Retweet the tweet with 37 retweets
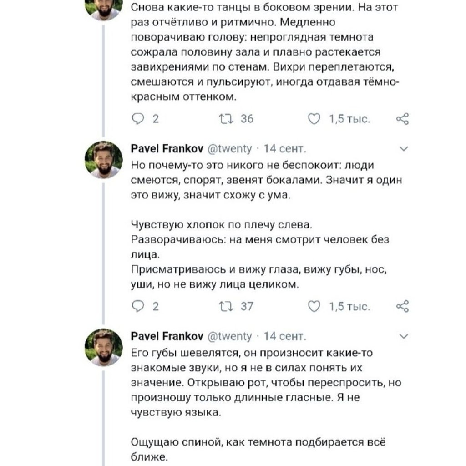Image resolution: width=466 pixels, height=466 pixels. [x=226, y=306]
